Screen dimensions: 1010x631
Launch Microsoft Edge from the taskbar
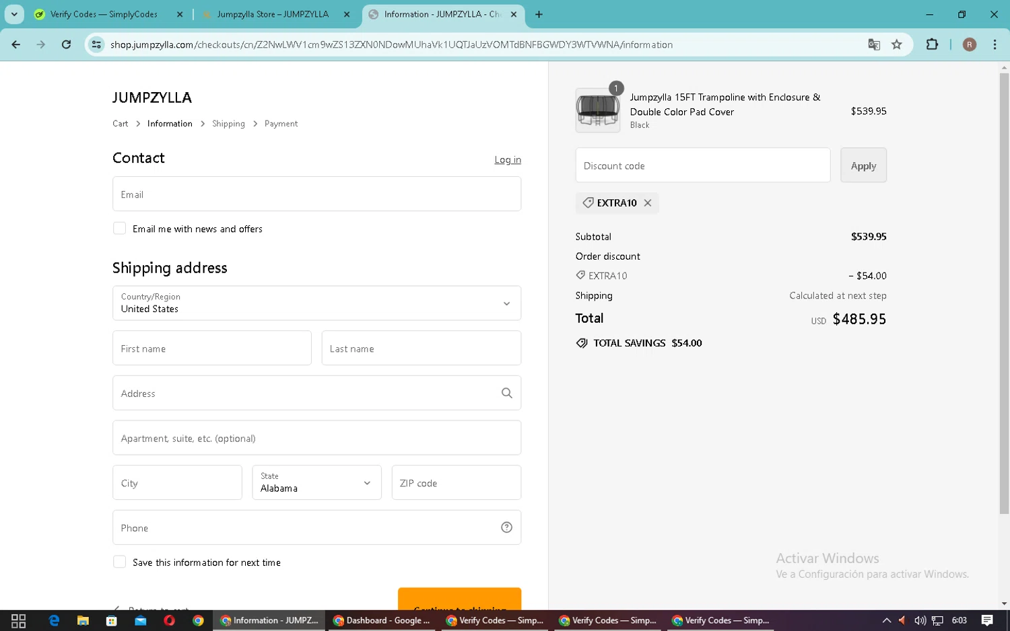click(x=54, y=620)
